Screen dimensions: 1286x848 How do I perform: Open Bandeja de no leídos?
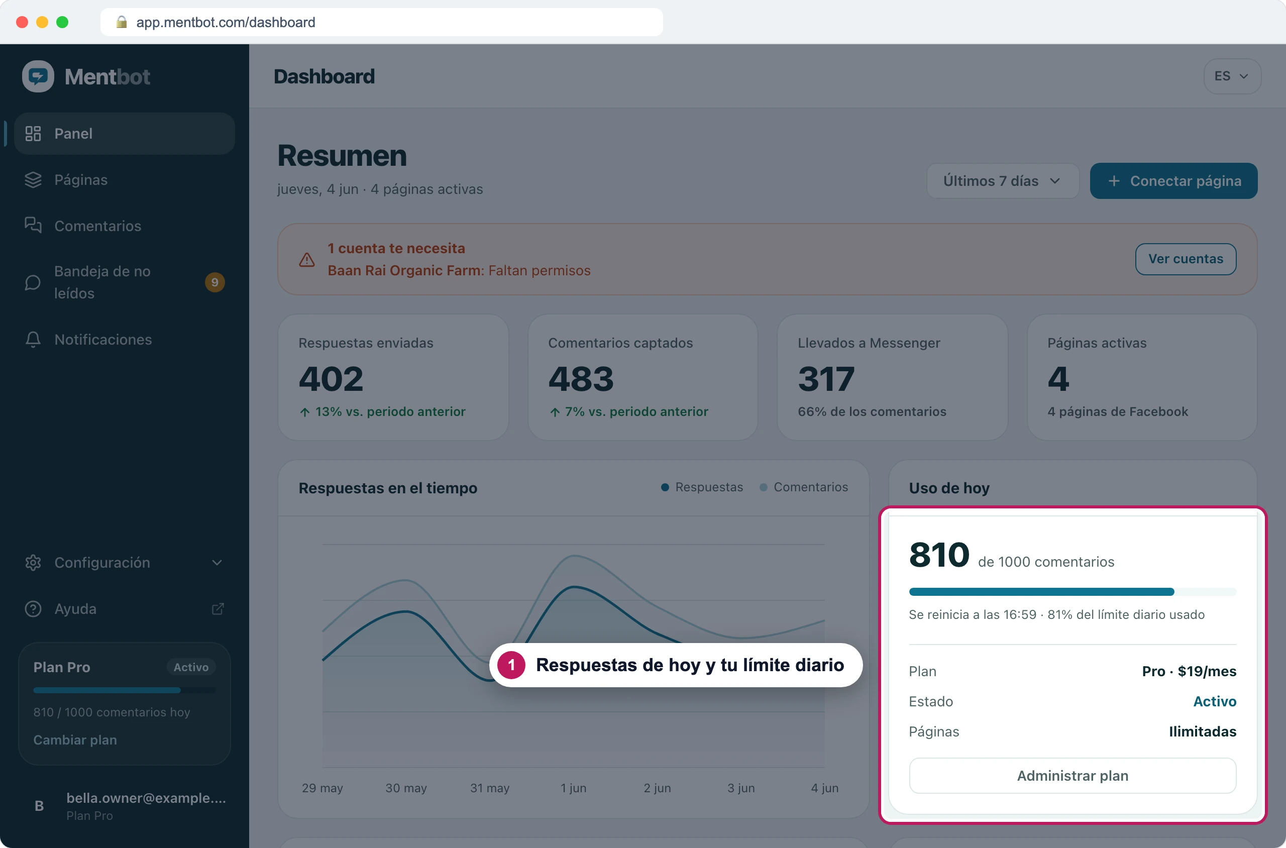click(x=125, y=282)
